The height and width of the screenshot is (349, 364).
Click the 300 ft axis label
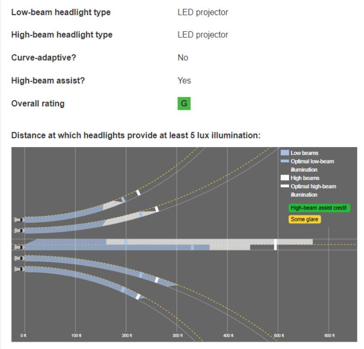point(177,335)
